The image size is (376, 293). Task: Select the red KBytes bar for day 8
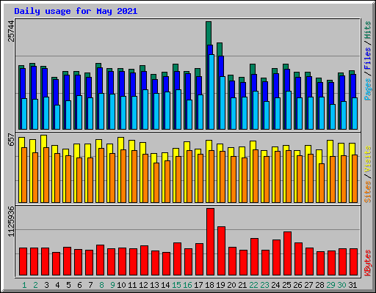[x=100, y=260]
